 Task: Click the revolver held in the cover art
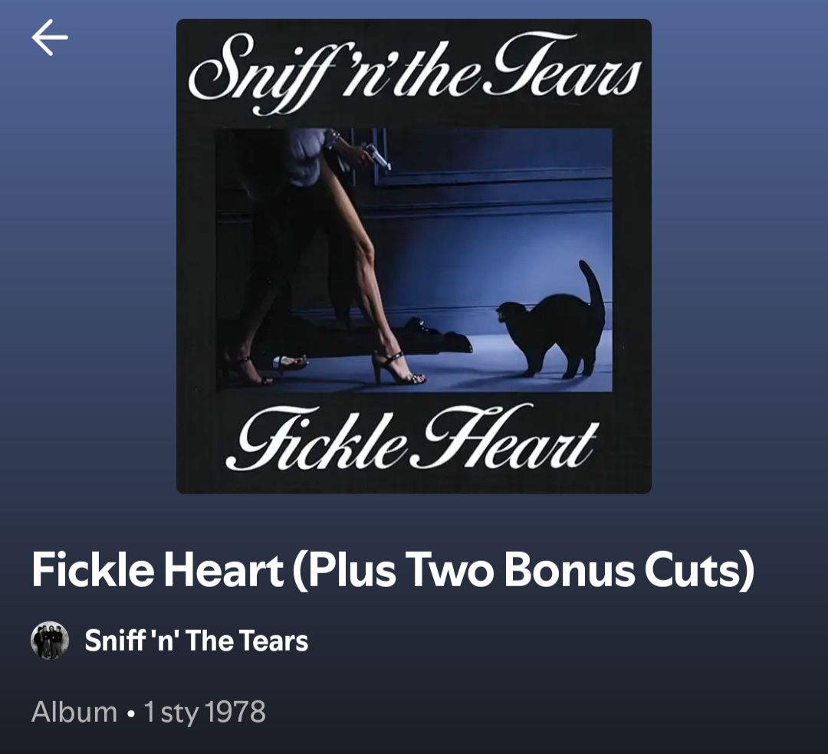[377, 155]
